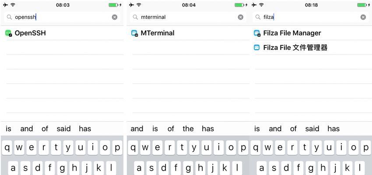
Task: Focus the search field containing filza
Action: pos(311,17)
